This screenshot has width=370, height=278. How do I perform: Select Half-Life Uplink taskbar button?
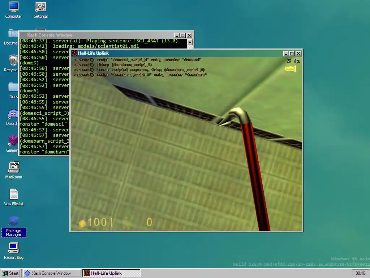[111, 273]
